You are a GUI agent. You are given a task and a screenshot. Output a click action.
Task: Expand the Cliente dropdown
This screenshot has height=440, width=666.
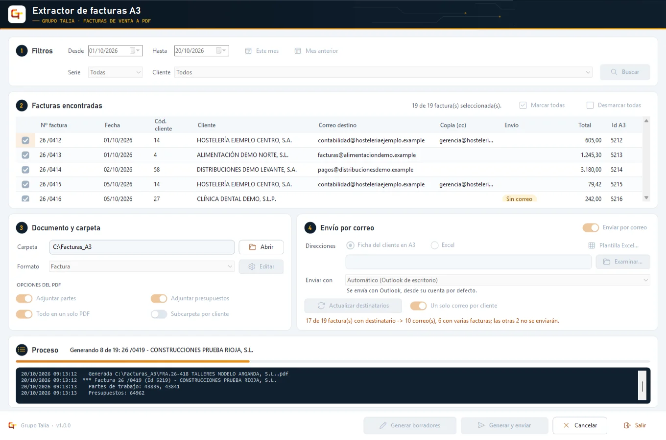pos(383,72)
